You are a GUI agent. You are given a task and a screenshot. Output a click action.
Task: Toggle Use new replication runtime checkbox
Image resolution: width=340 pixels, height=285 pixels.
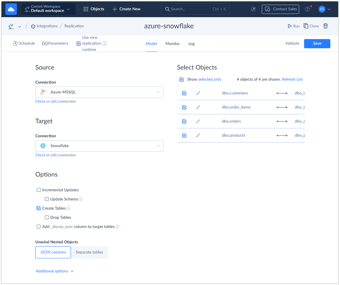click(79, 44)
